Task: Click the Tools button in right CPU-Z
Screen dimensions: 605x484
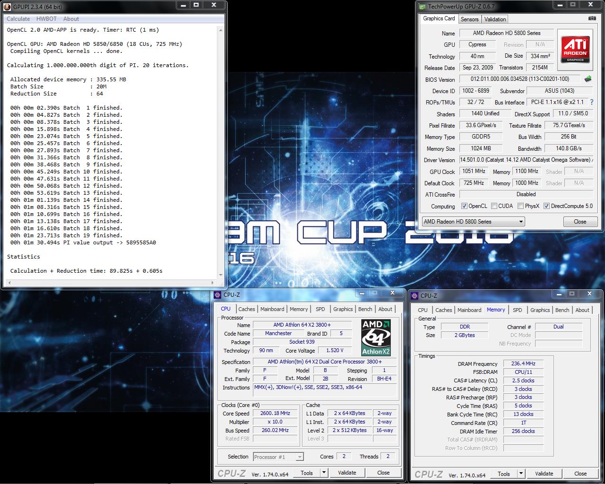Action: pyautogui.click(x=504, y=474)
